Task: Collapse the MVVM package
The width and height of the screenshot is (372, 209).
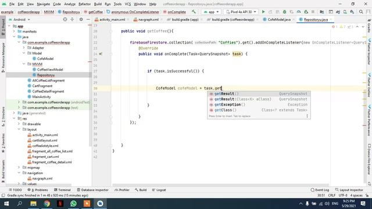Action: click(x=24, y=64)
